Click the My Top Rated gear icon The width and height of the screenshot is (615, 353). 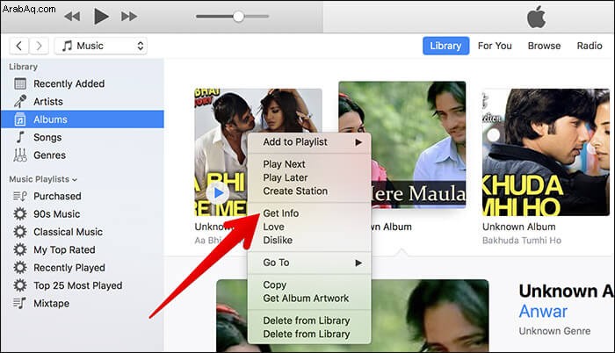(20, 250)
